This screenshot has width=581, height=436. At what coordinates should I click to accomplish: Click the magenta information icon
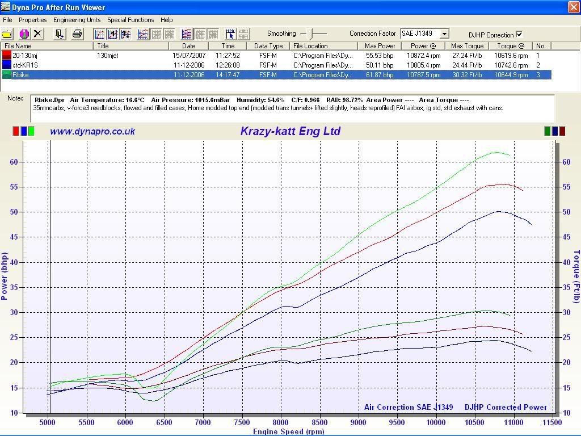click(24, 34)
